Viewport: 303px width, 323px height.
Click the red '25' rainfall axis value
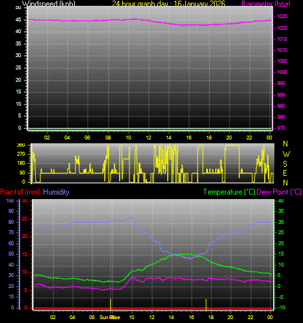(x=25, y=219)
